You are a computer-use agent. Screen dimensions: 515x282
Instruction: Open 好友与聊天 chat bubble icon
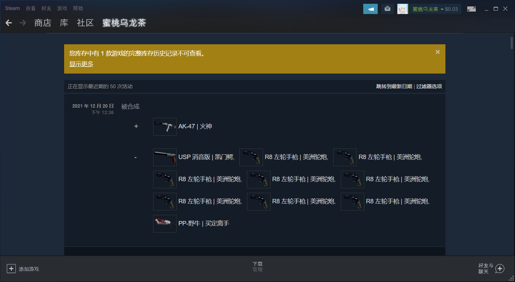pos(500,269)
